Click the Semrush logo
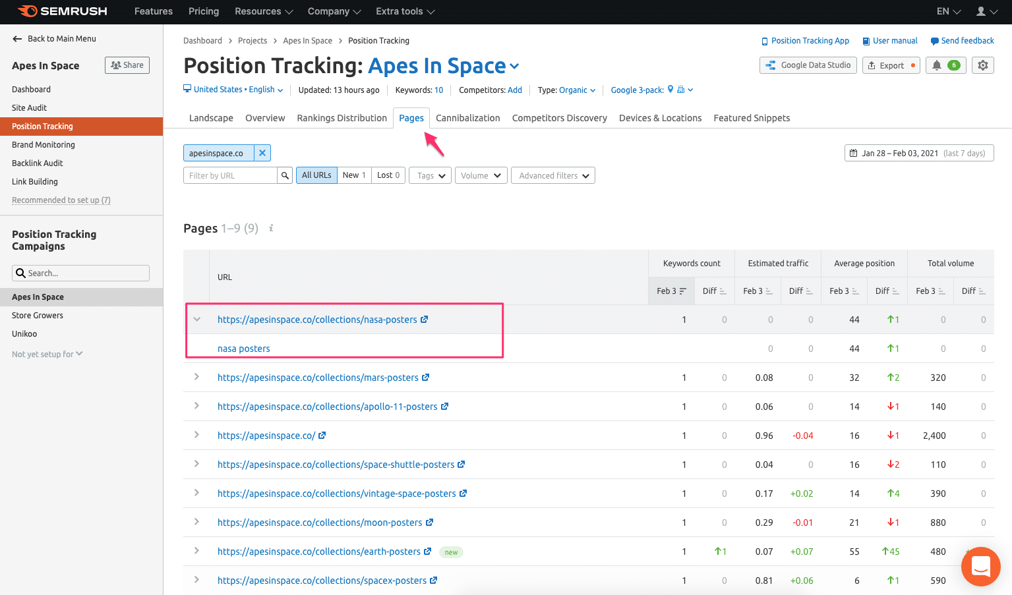Image resolution: width=1012 pixels, height=595 pixels. pyautogui.click(x=63, y=11)
